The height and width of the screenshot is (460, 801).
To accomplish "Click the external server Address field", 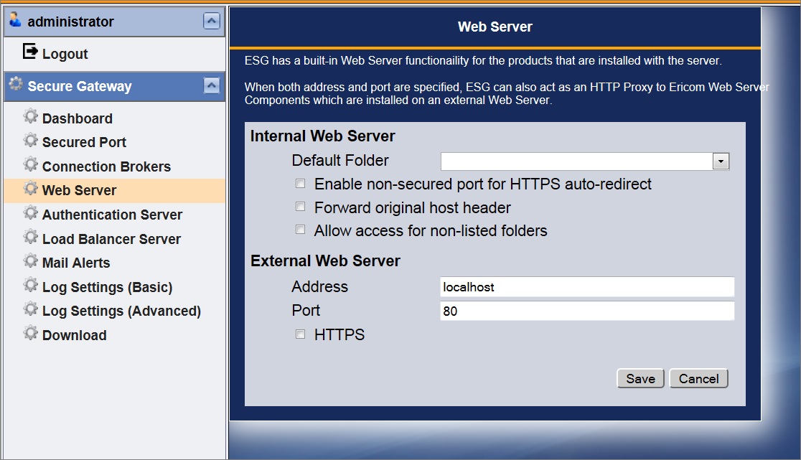I will click(586, 287).
